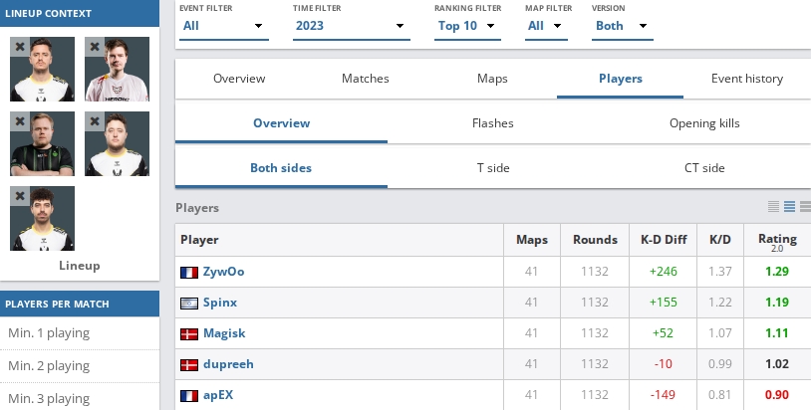Select the medium table density icon

[789, 207]
